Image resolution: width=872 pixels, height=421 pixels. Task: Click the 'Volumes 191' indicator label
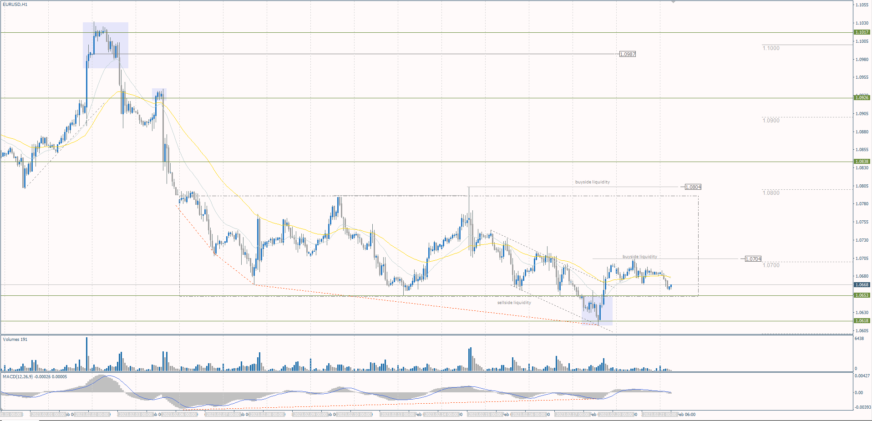point(15,340)
